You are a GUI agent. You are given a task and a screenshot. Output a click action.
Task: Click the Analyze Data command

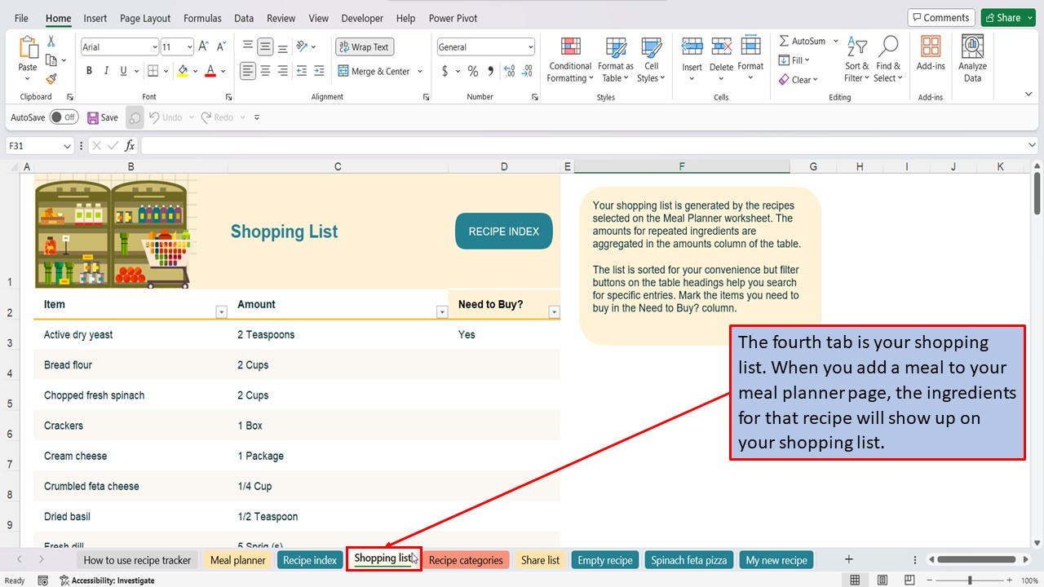click(x=972, y=55)
